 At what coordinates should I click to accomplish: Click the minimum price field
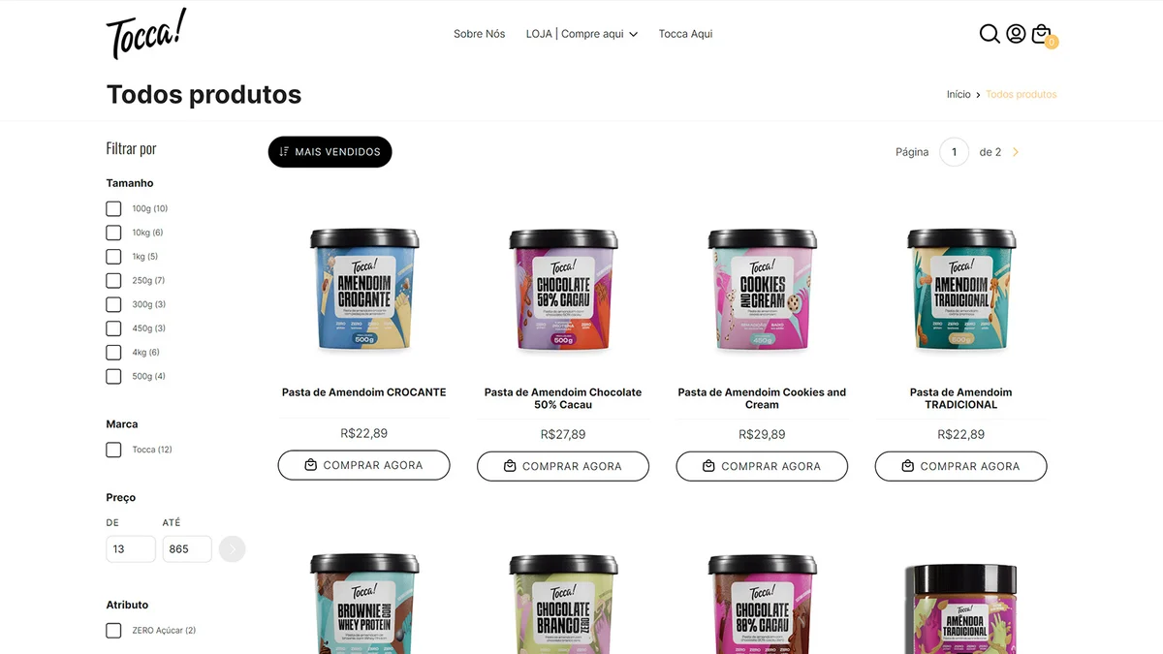[x=131, y=549]
